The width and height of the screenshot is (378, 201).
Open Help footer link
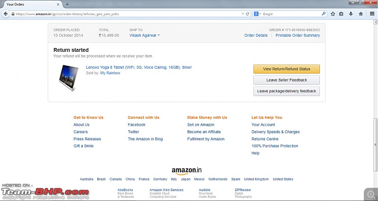click(255, 153)
